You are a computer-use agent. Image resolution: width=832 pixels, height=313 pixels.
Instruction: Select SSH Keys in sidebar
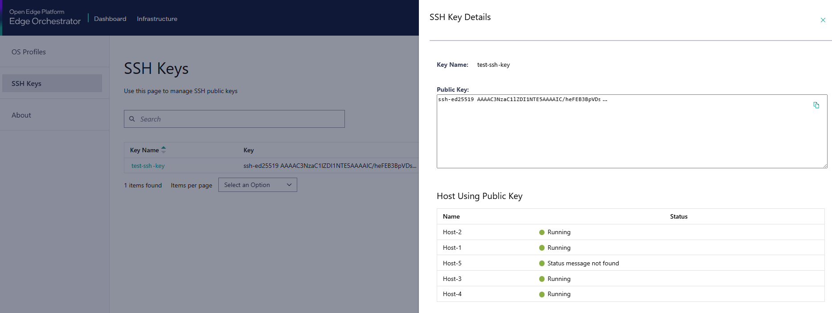click(x=27, y=84)
